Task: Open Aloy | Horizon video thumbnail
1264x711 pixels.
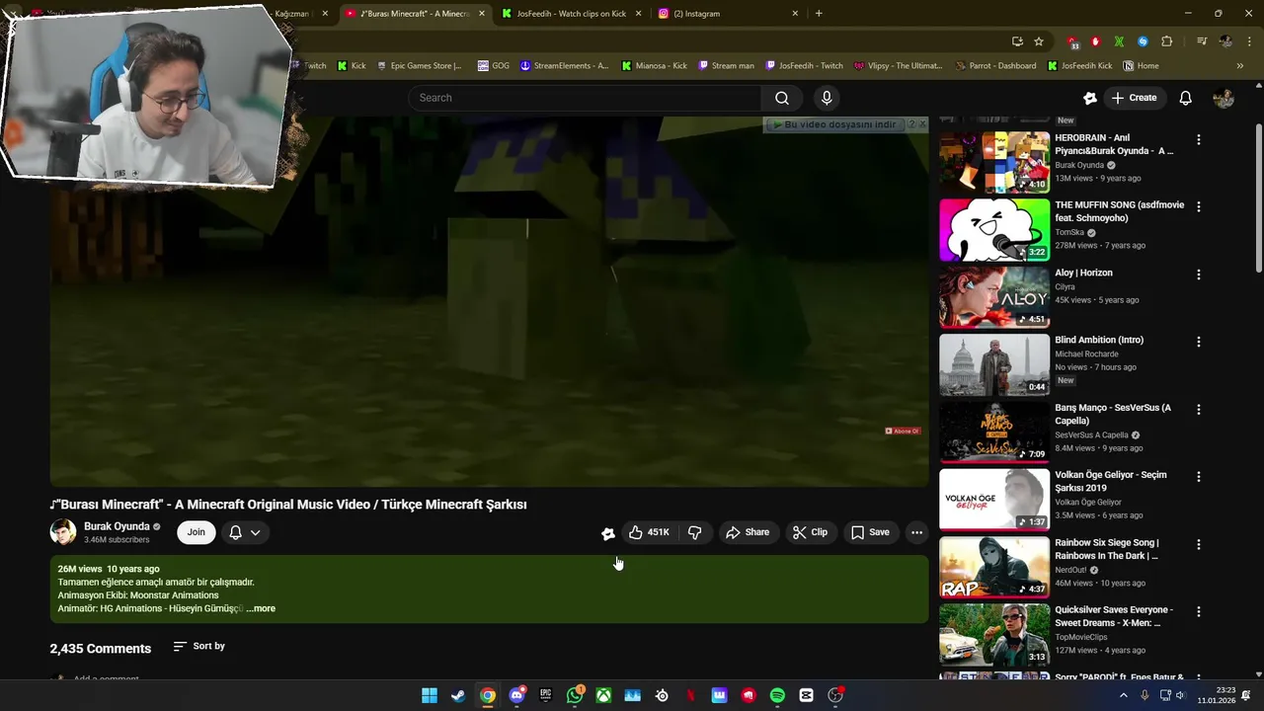Action: tap(994, 297)
